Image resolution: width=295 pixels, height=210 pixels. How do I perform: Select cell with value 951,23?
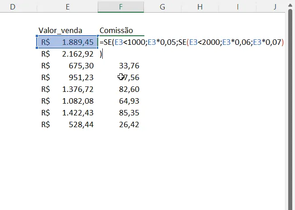[67, 77]
